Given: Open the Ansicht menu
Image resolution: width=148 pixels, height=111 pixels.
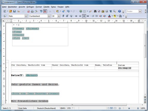Looking at the screenshot, I should point(22,7).
